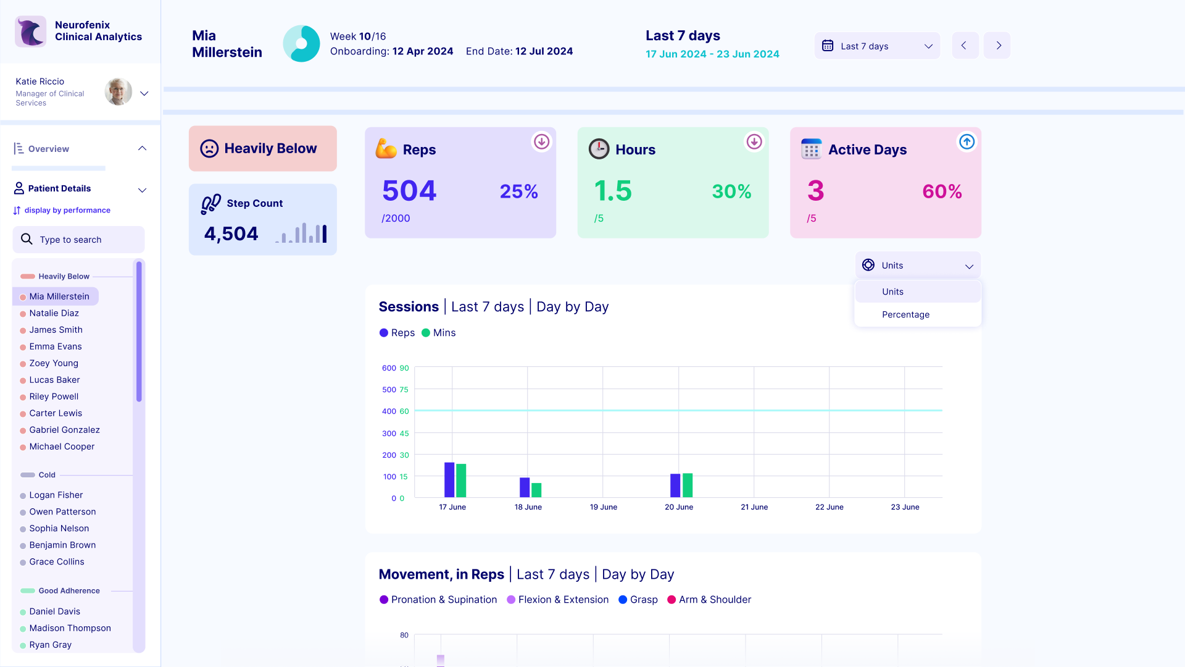
Task: Click the Active Days upward trend arrow icon
Action: 967,142
